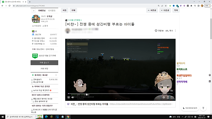Switch to the 나의활동 tab
Viewport: 212px width, 119px height.
(x=52, y=11)
